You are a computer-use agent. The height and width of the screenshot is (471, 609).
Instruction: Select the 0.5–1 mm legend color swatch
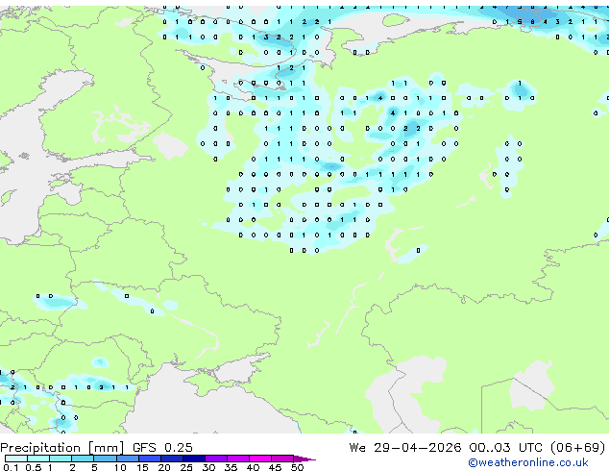pyautogui.click(x=38, y=459)
